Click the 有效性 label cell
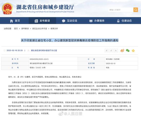141x117 pixels. [x=91, y=67]
